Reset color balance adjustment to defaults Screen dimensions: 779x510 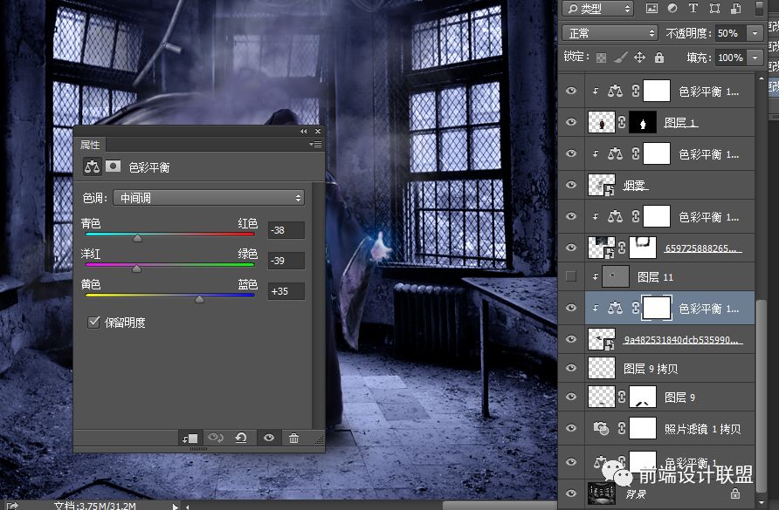[x=241, y=438]
